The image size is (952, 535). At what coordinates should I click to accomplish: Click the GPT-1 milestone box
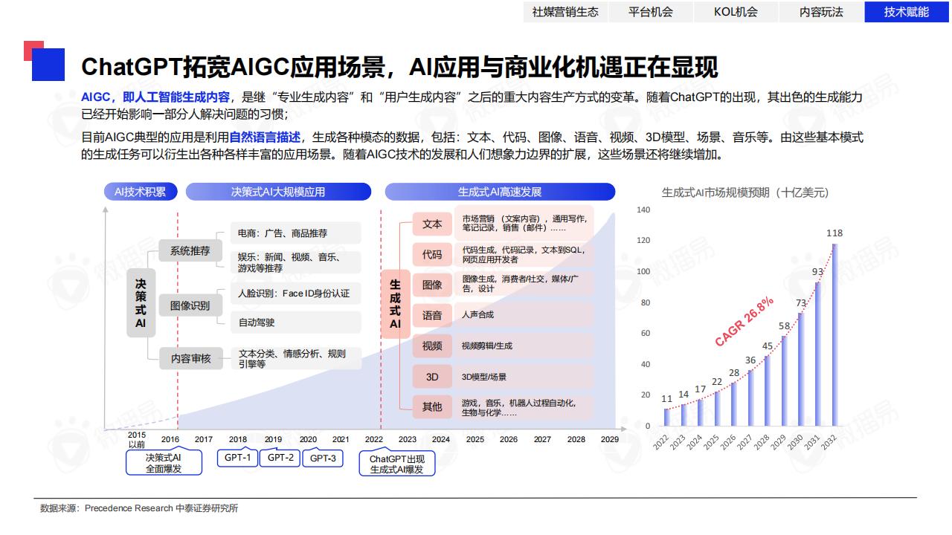[237, 458]
